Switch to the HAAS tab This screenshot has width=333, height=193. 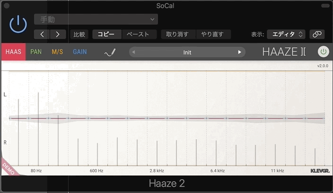point(13,52)
